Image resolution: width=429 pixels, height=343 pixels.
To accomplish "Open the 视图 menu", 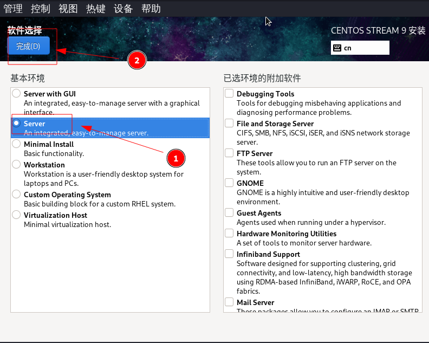I will pos(68,9).
